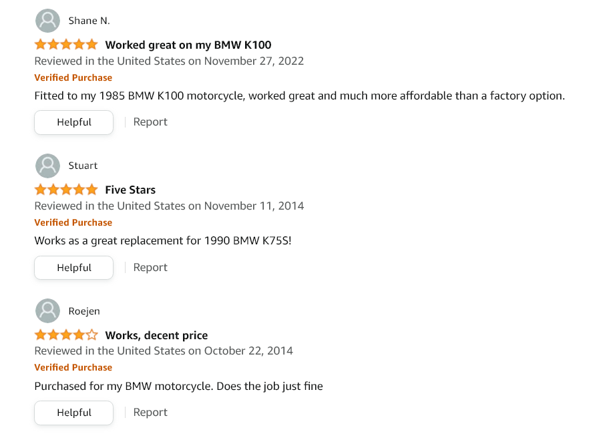Click four-star rating on Roejen's review

coord(66,335)
